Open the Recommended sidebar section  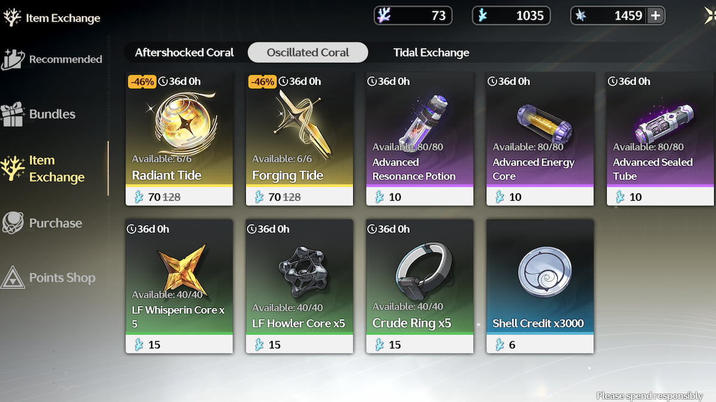53,59
